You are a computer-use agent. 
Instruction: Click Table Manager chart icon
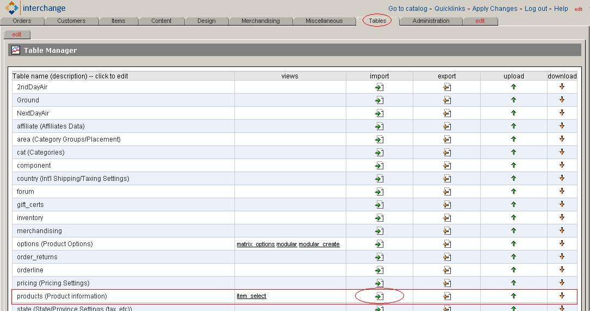click(15, 50)
